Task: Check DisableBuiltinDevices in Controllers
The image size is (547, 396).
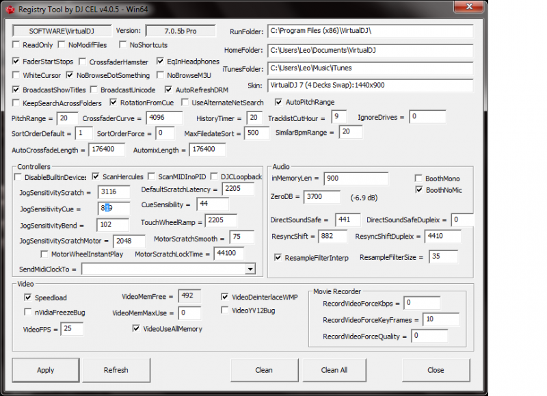Action: point(18,177)
